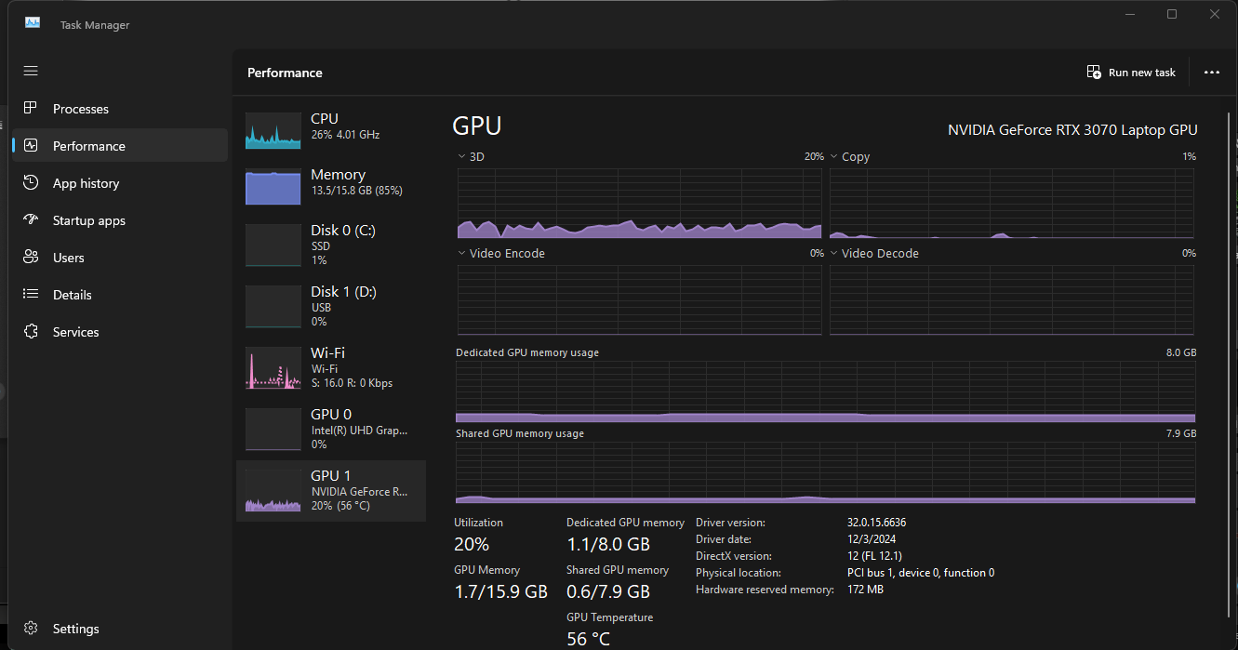Image resolution: width=1238 pixels, height=650 pixels.
Task: Click the App history clock icon
Action: tap(31, 183)
